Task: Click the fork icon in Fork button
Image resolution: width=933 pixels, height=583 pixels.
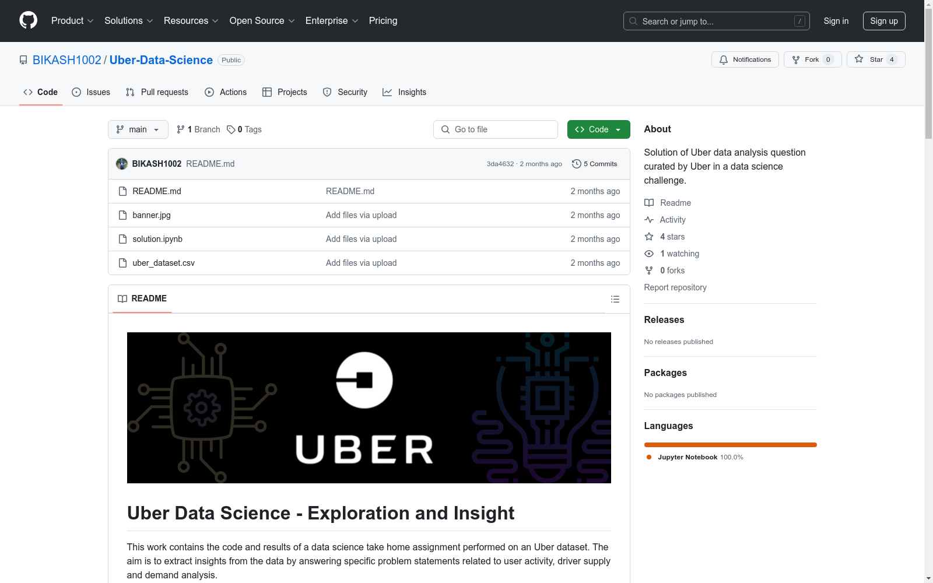Action: pos(796,59)
